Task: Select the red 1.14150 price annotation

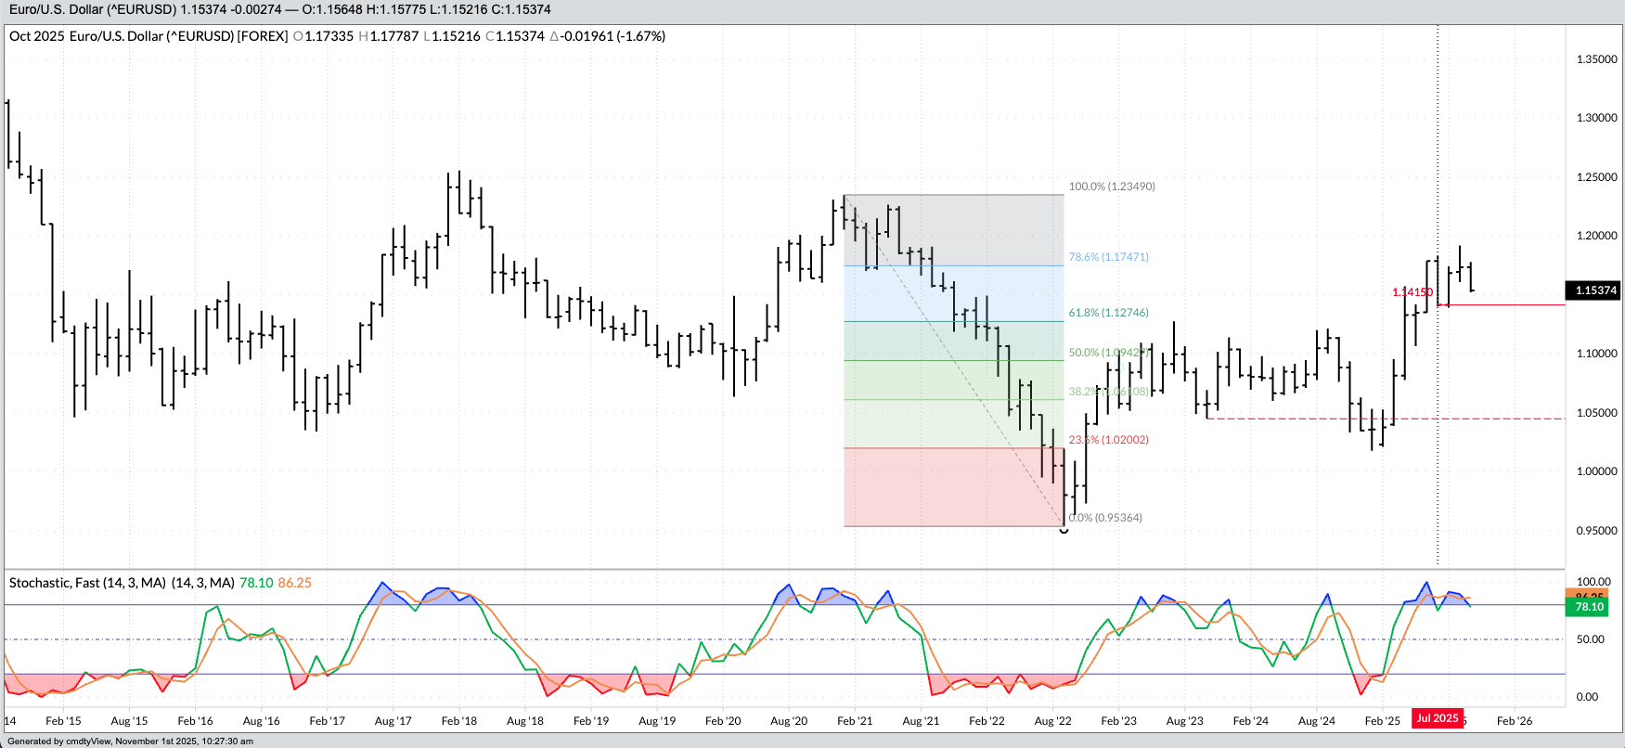Action: (1412, 292)
